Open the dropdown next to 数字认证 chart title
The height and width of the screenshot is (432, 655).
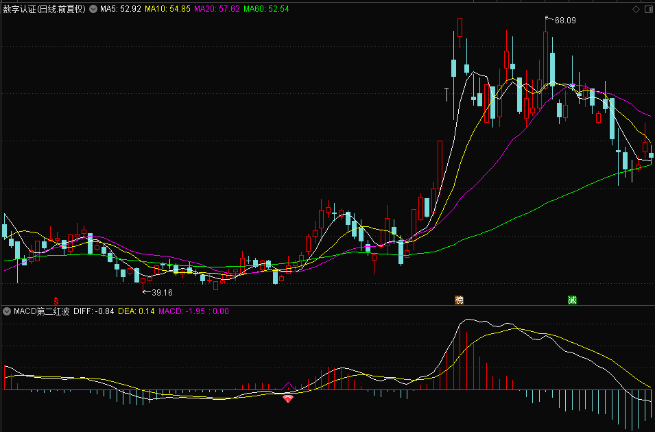[x=93, y=10]
